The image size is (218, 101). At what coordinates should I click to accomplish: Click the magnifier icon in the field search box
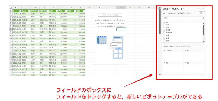tap(203, 18)
